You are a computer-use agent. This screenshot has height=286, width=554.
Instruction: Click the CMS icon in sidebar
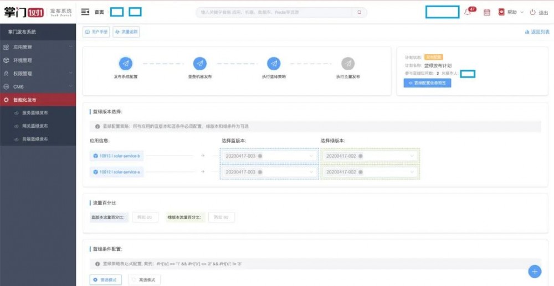[6, 86]
